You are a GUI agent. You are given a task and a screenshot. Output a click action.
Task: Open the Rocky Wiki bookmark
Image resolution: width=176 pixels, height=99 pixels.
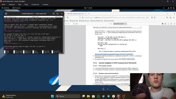[74, 21]
